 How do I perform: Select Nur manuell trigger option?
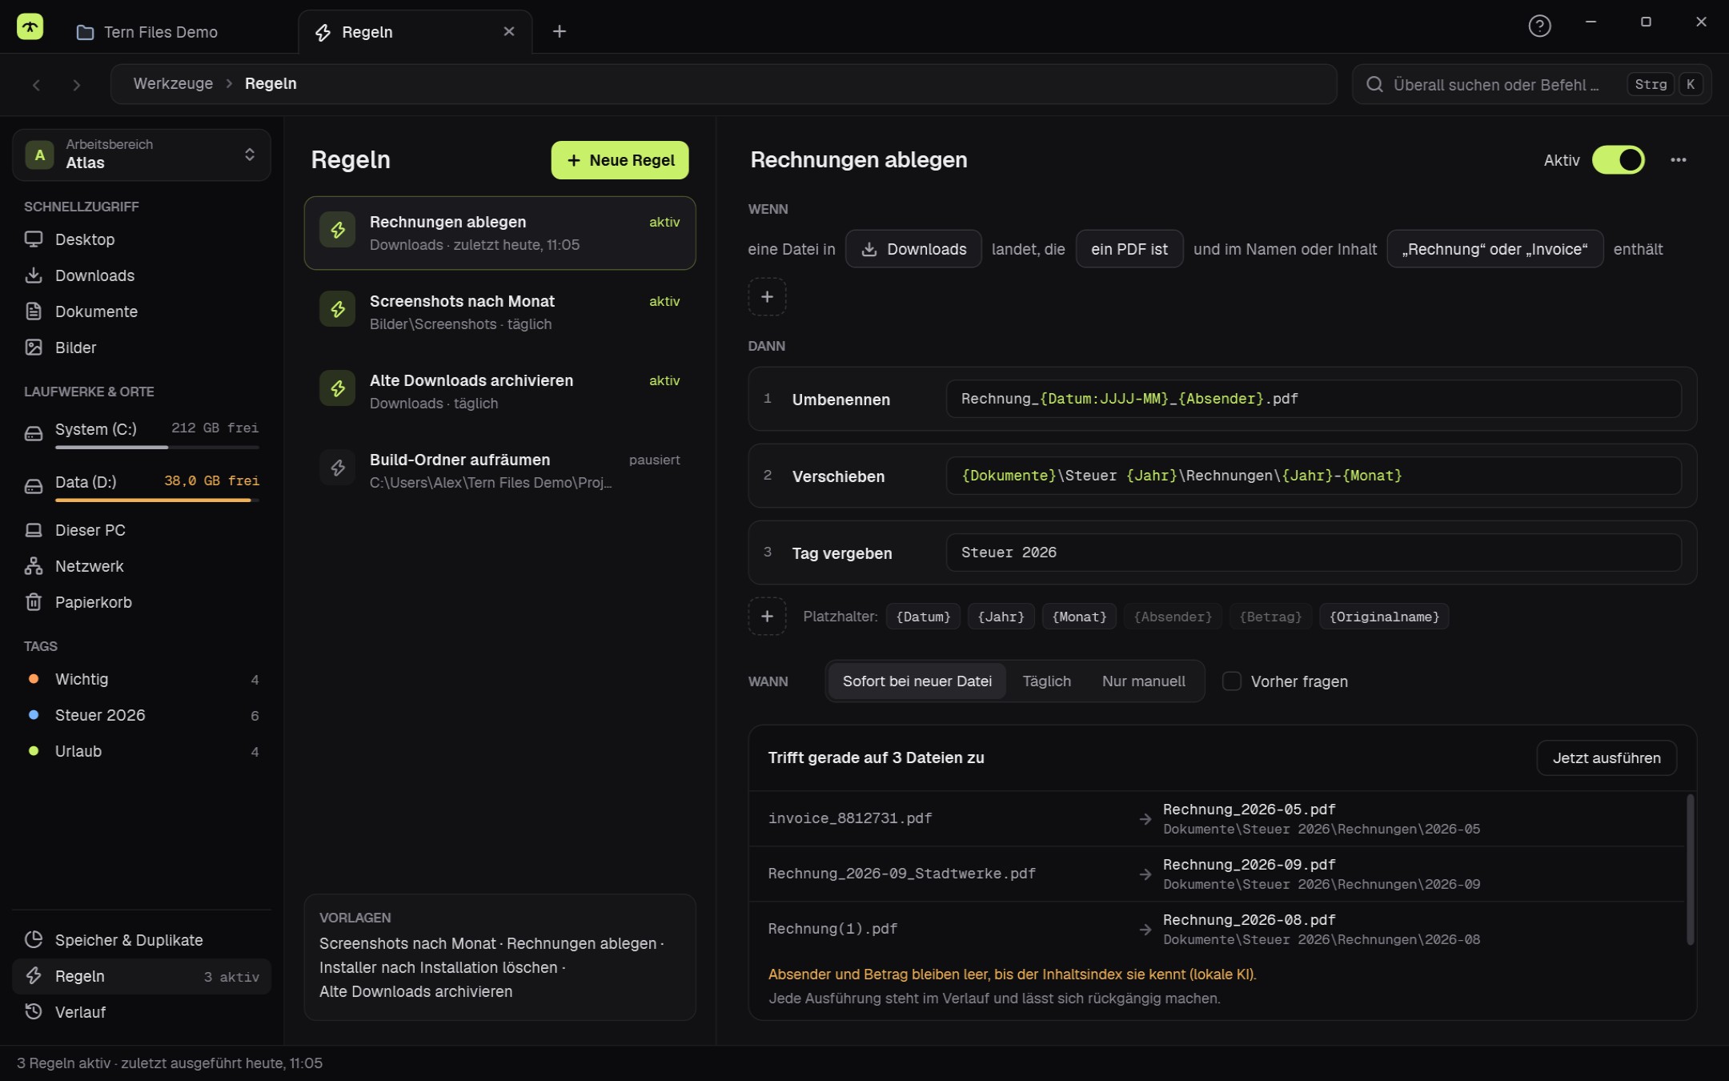tap(1143, 681)
